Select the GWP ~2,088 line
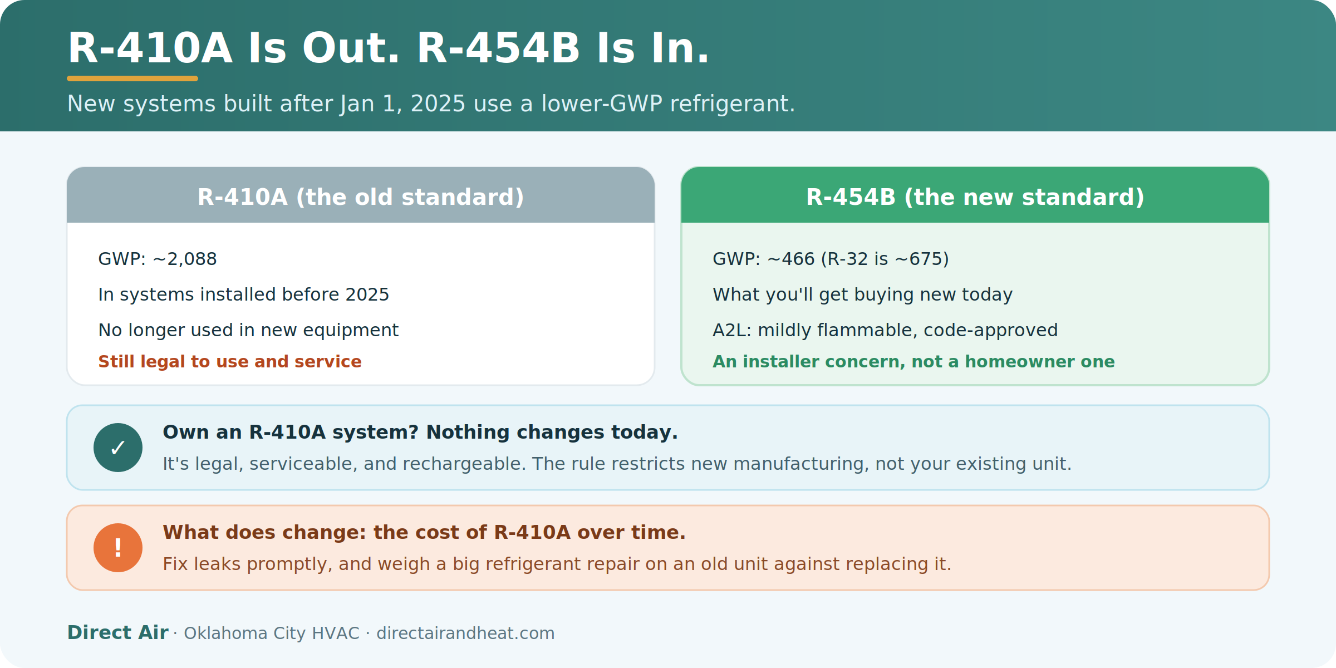Image resolution: width=1336 pixels, height=668 pixels. (x=158, y=259)
